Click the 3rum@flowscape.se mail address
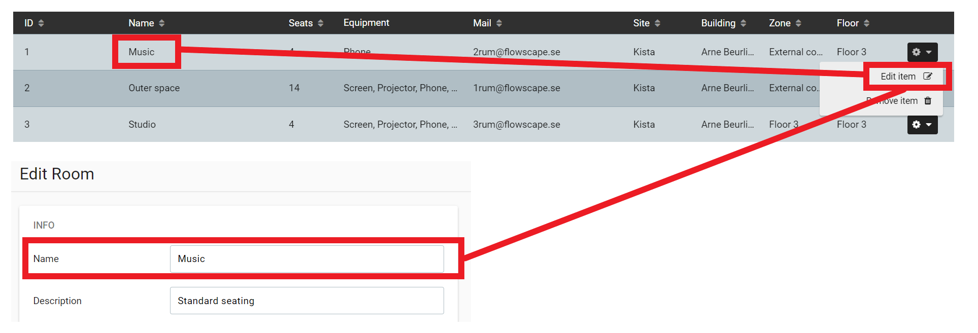 tap(517, 125)
